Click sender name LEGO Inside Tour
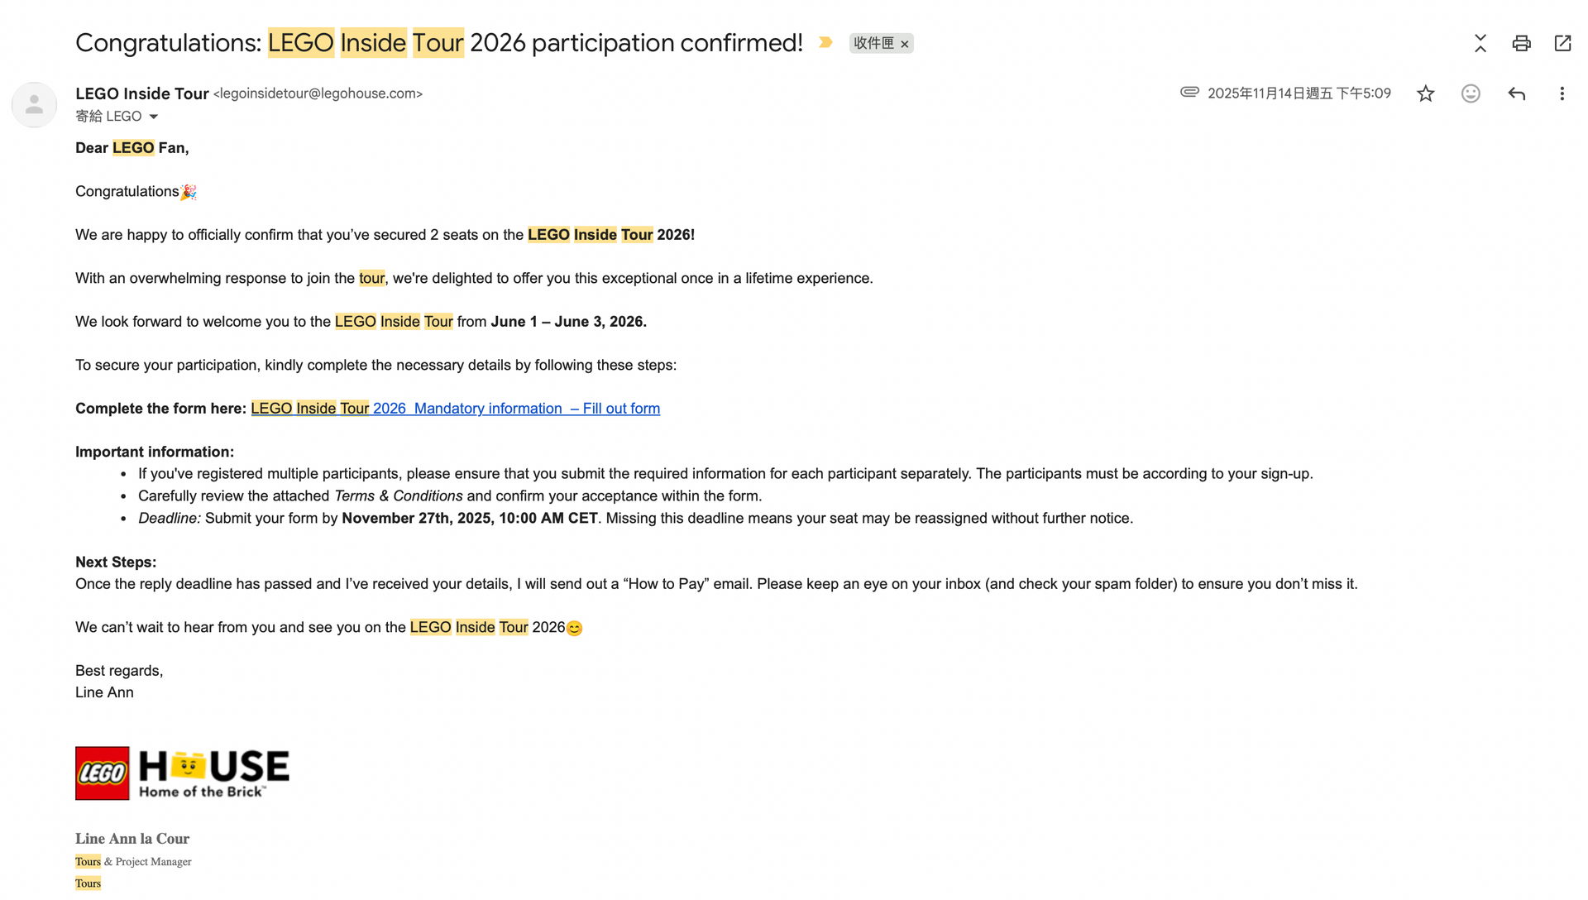The width and height of the screenshot is (1588, 900). tap(142, 93)
